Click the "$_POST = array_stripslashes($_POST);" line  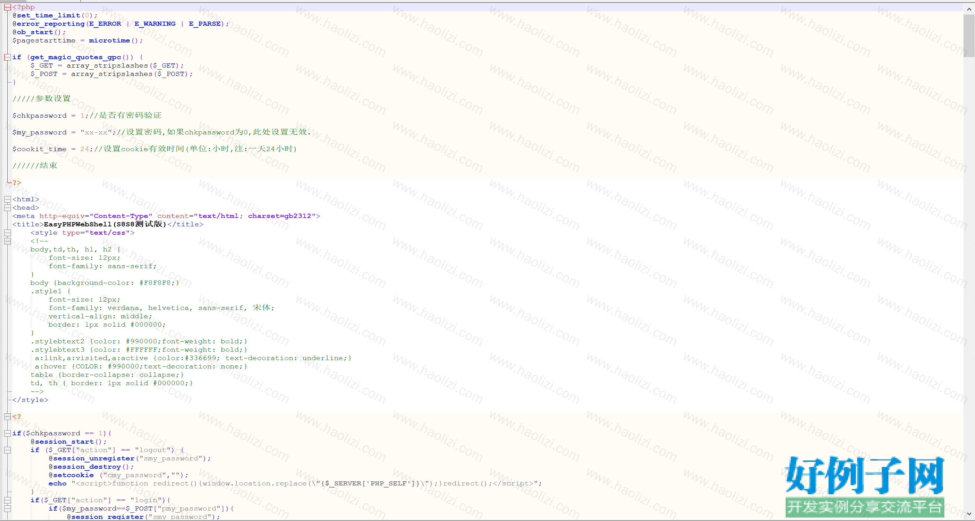112,74
